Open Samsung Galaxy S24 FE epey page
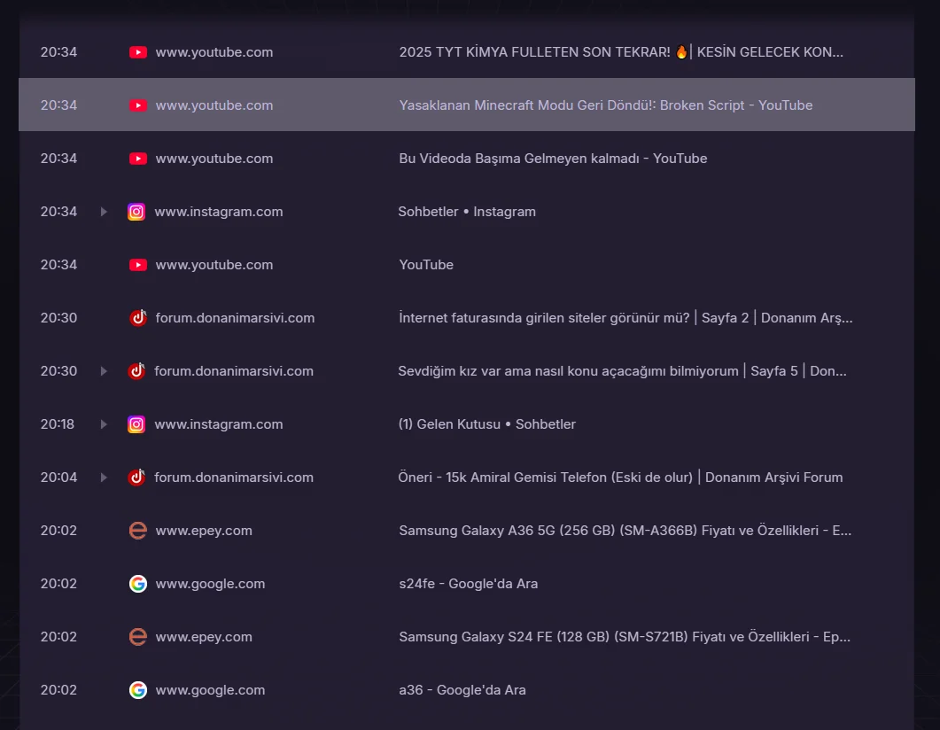The image size is (940, 730). 624,637
